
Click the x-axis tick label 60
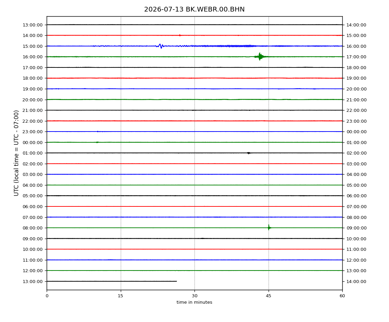(x=342, y=296)
